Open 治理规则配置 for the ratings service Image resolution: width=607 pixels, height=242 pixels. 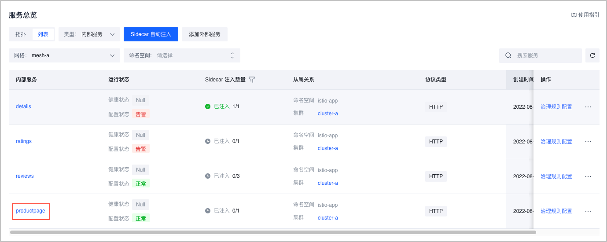[x=556, y=142]
